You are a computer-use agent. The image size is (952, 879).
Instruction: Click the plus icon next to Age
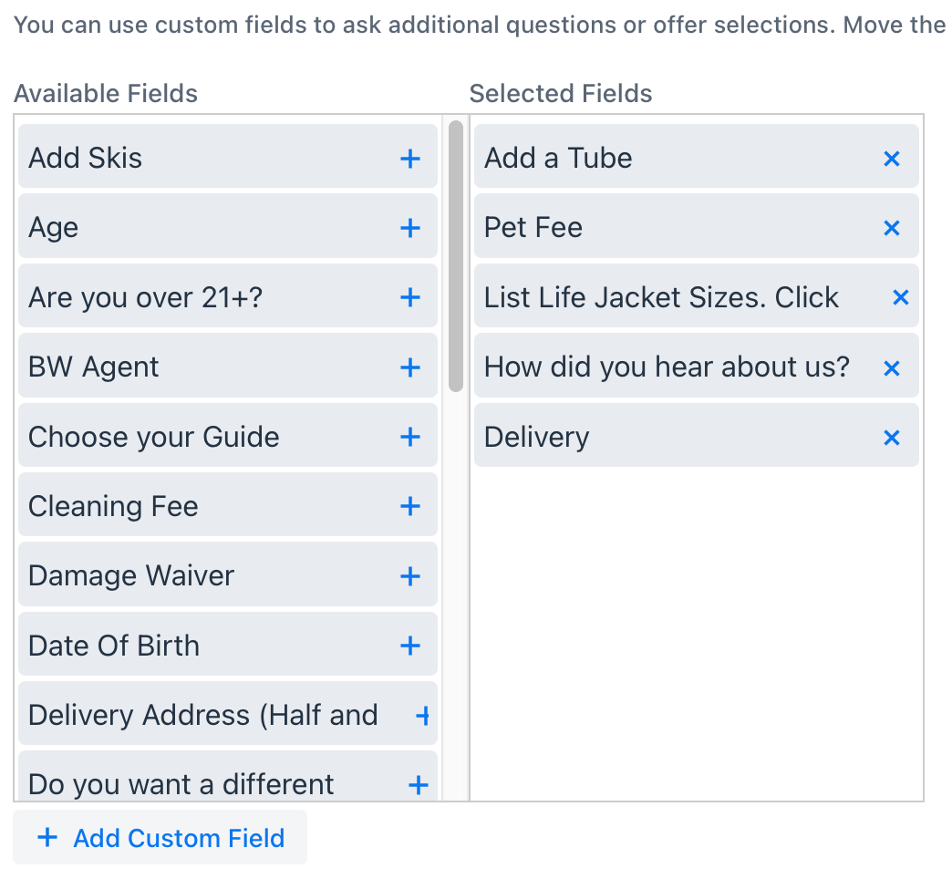click(x=410, y=228)
